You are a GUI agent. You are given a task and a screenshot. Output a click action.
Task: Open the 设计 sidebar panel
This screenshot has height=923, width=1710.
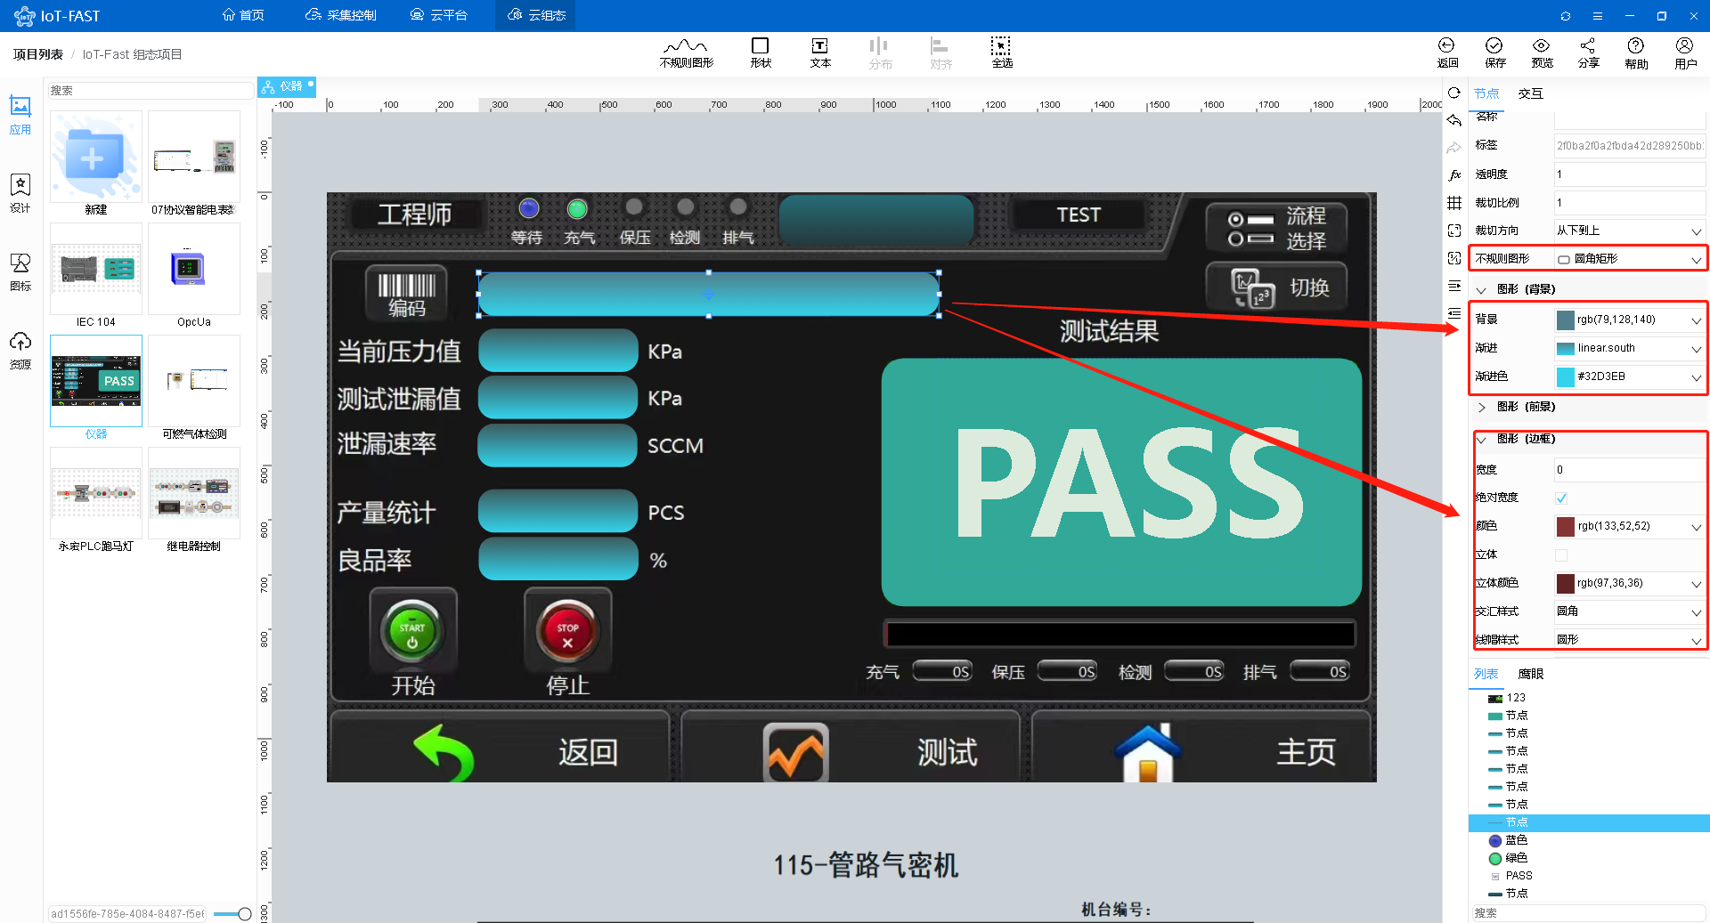(x=20, y=193)
